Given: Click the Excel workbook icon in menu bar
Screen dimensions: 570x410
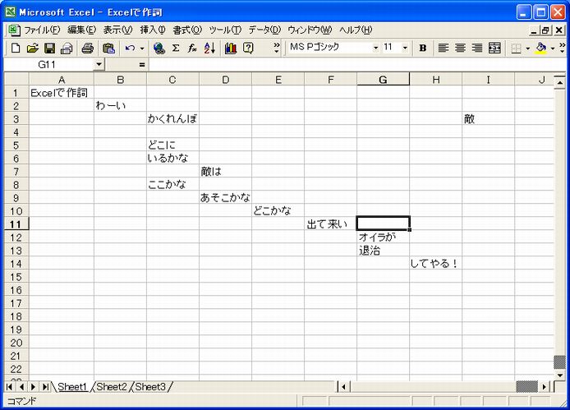Looking at the screenshot, I should pyautogui.click(x=14, y=30).
